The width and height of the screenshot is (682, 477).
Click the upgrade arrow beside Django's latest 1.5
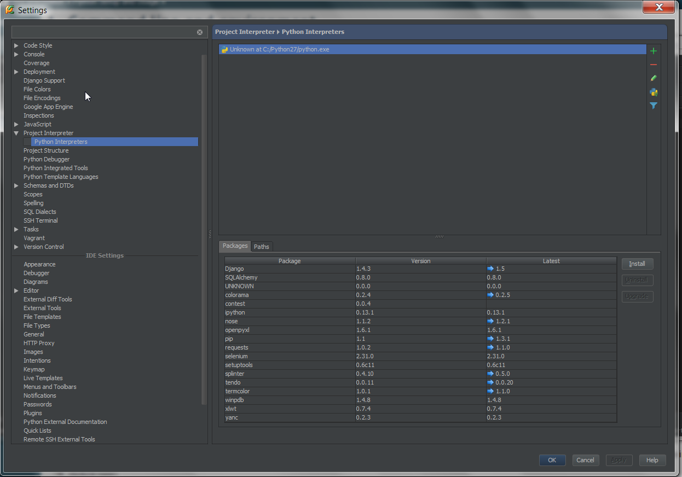(x=491, y=269)
